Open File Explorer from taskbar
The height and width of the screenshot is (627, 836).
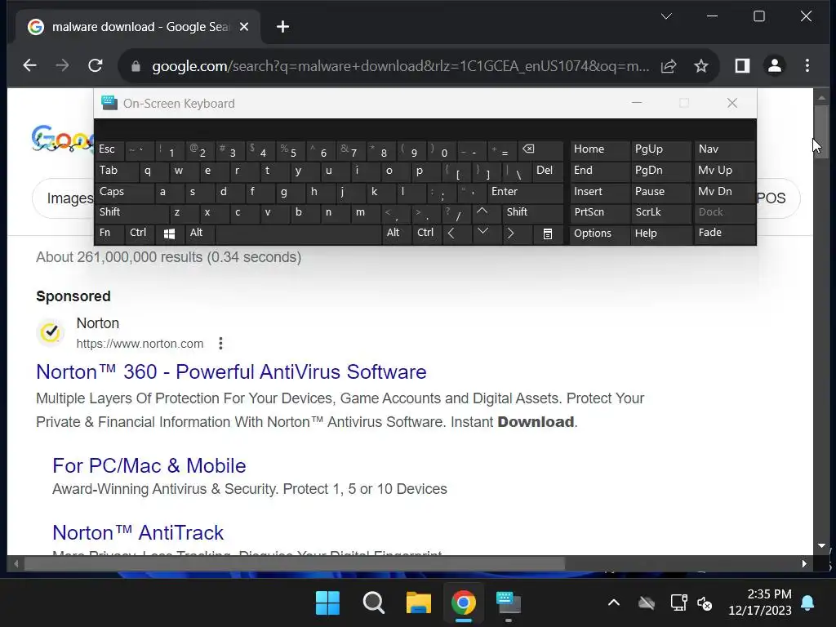pos(419,603)
